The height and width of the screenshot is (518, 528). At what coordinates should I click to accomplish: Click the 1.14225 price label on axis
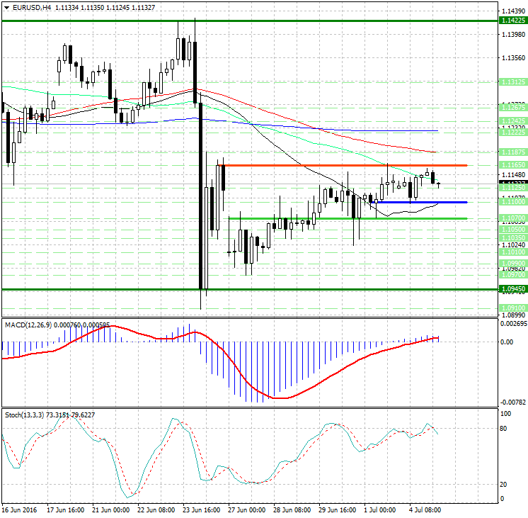(x=512, y=21)
